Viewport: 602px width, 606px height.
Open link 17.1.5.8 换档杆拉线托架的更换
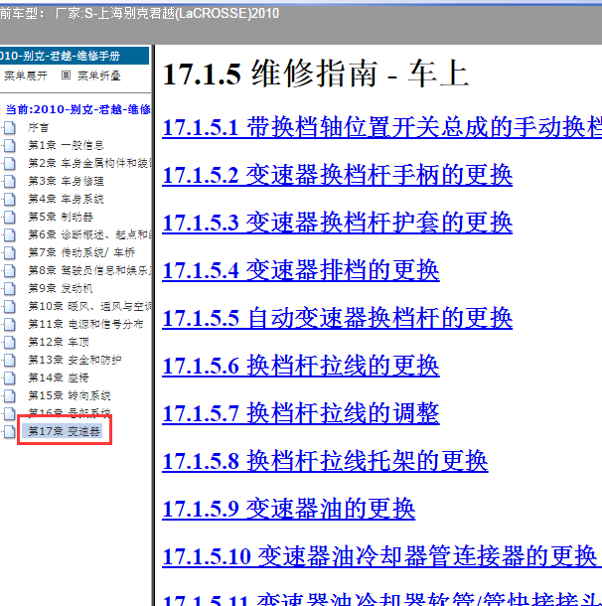pyautogui.click(x=325, y=461)
